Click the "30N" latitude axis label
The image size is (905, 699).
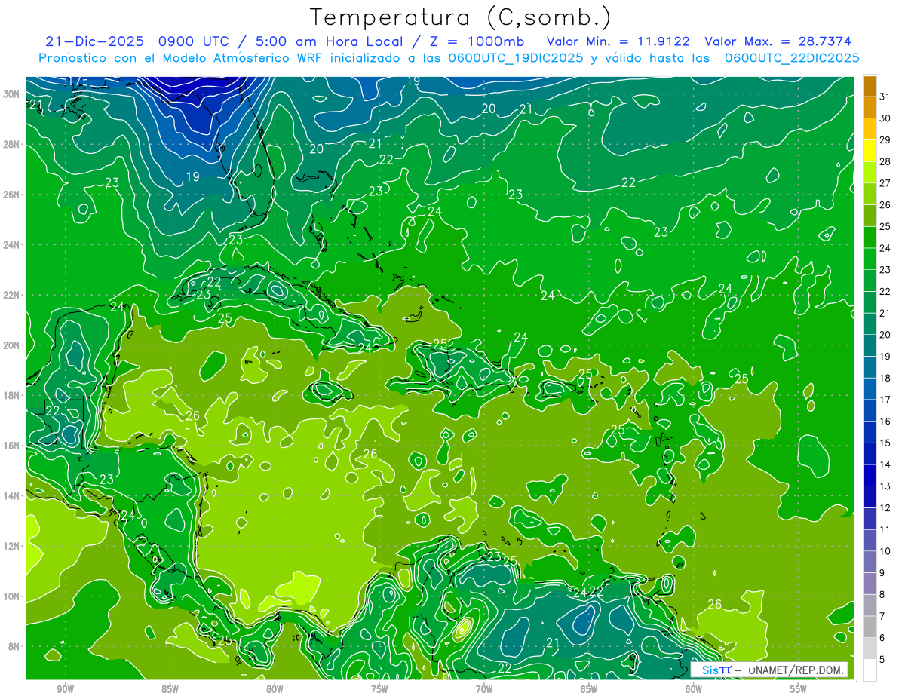13,94
